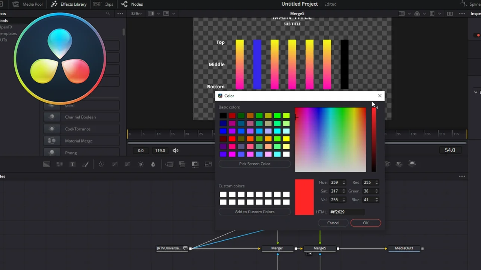The image size is (481, 270).
Task: Add a Background node from the toolbar
Action: pyautogui.click(x=47, y=164)
